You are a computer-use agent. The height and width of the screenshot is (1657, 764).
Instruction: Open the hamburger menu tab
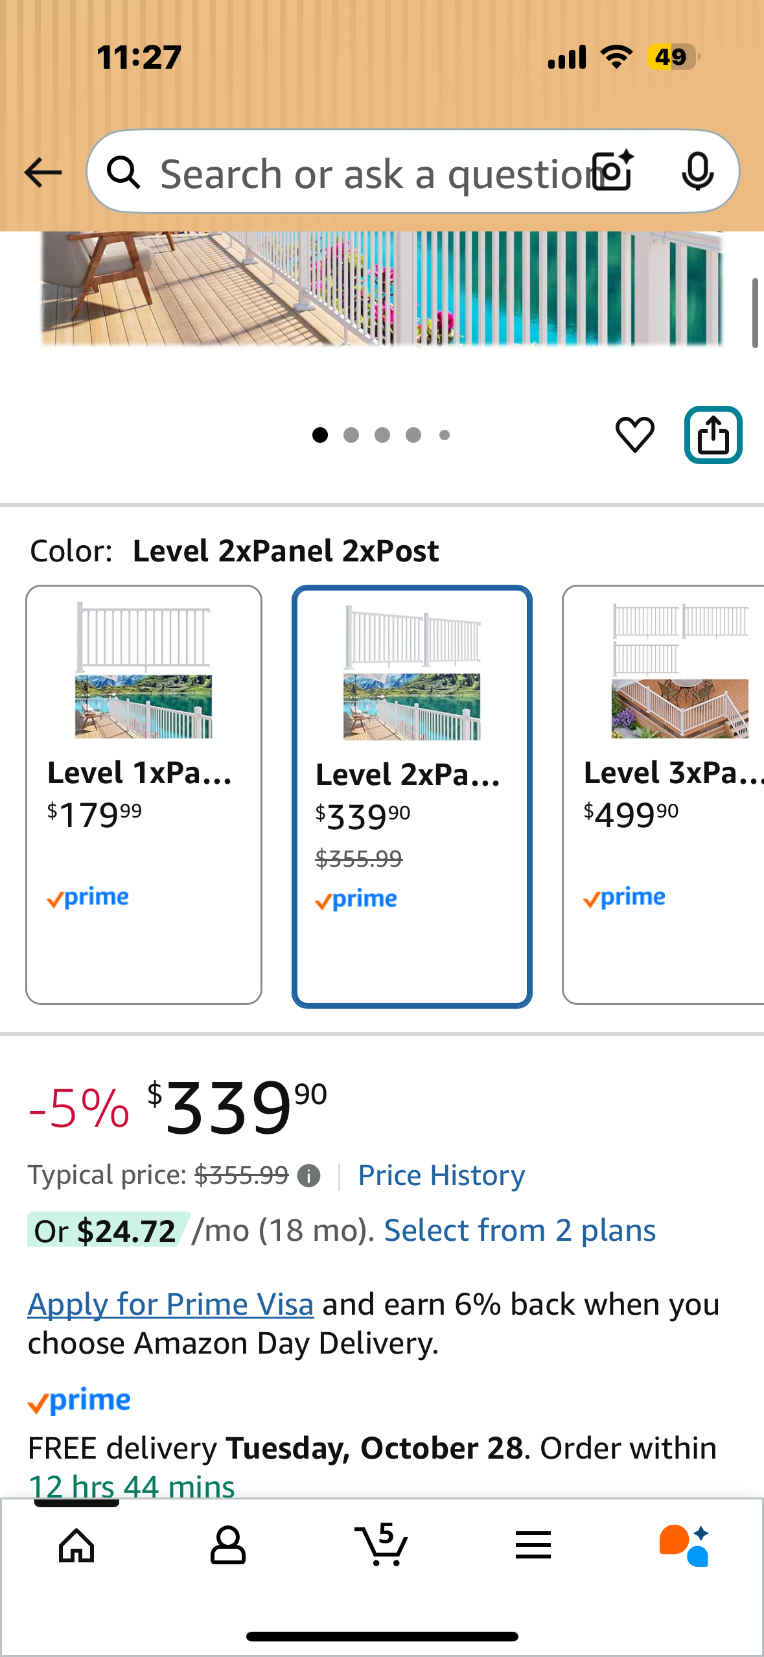coord(533,1545)
